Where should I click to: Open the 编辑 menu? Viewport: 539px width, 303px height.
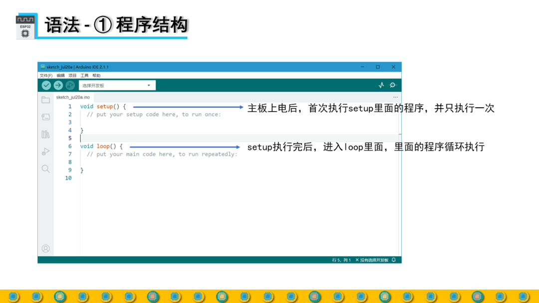coord(60,75)
